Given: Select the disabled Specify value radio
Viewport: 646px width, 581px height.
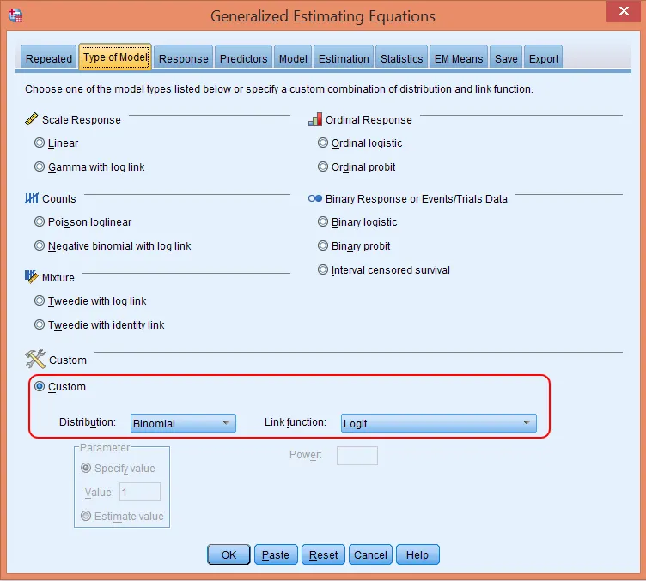Looking at the screenshot, I should click(x=86, y=469).
